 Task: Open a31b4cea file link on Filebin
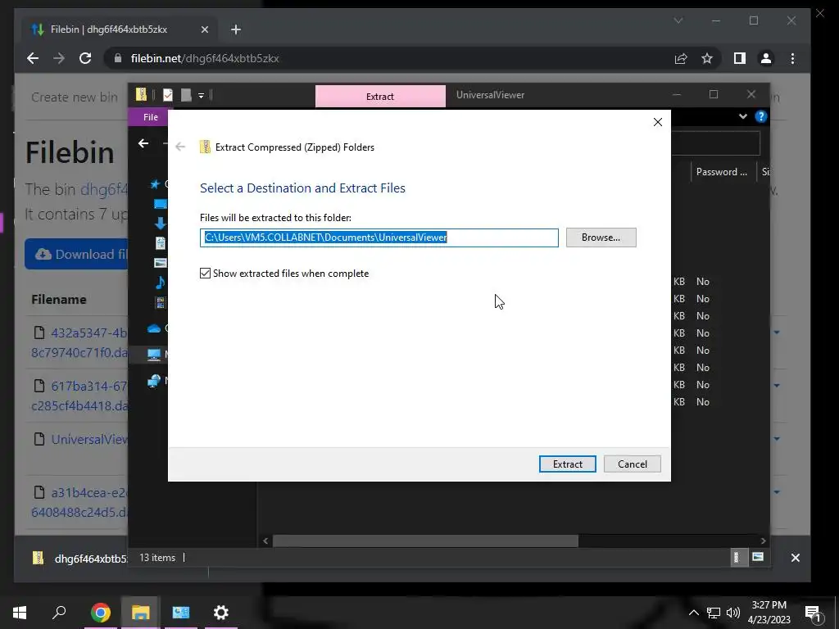(79, 502)
